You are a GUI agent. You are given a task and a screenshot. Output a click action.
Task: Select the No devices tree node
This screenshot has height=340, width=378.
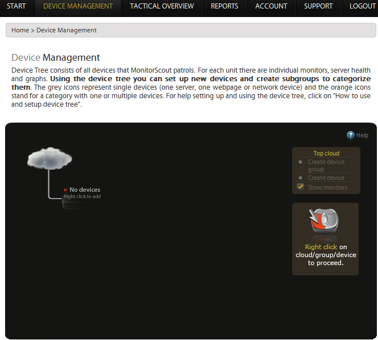click(85, 190)
